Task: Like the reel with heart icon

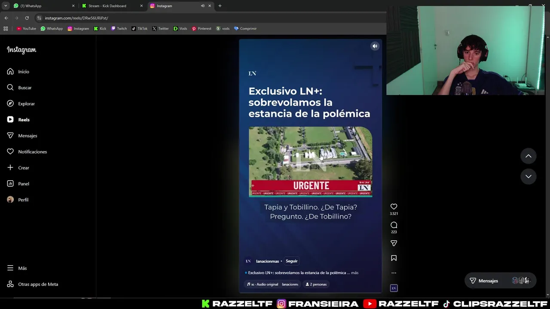Action: (x=394, y=206)
